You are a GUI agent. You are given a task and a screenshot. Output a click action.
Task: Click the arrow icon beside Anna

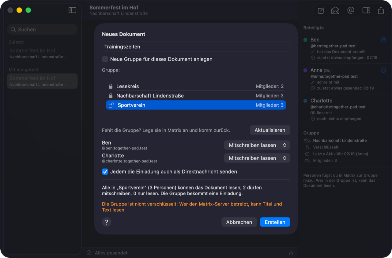[383, 70]
